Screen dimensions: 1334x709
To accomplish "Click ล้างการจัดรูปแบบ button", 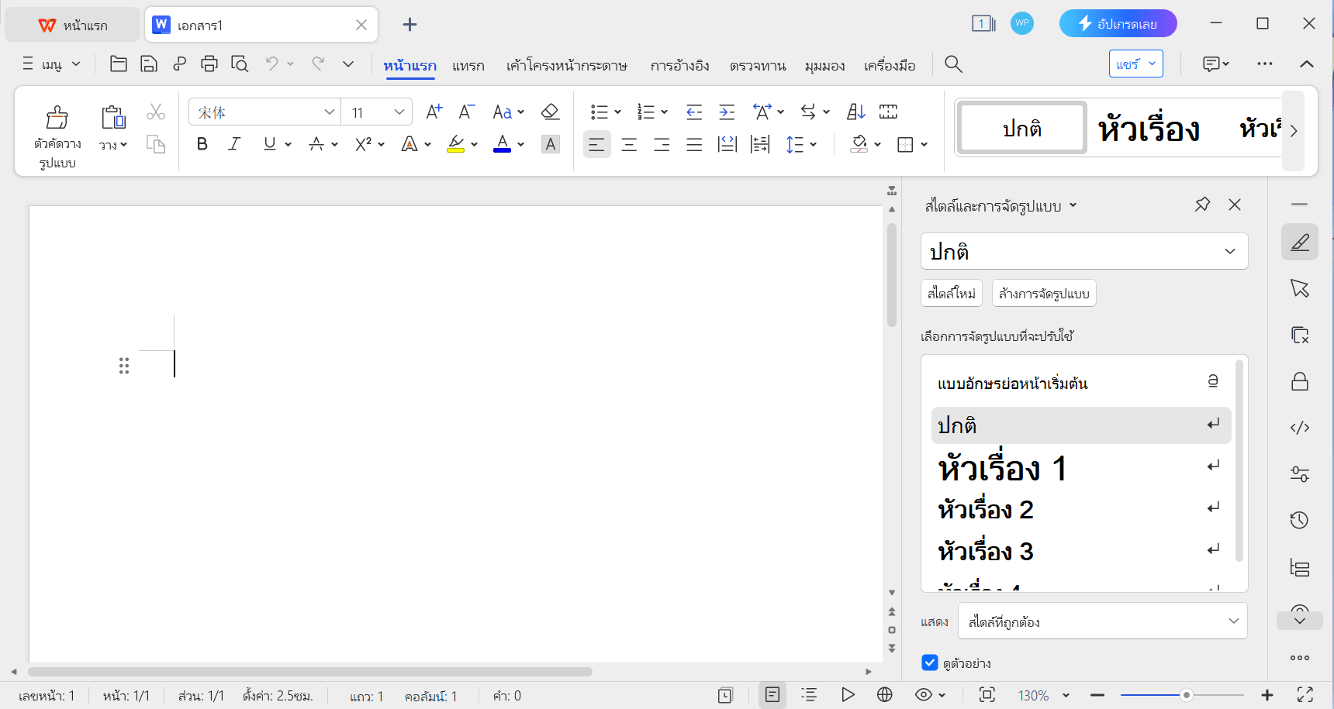I will coord(1044,293).
